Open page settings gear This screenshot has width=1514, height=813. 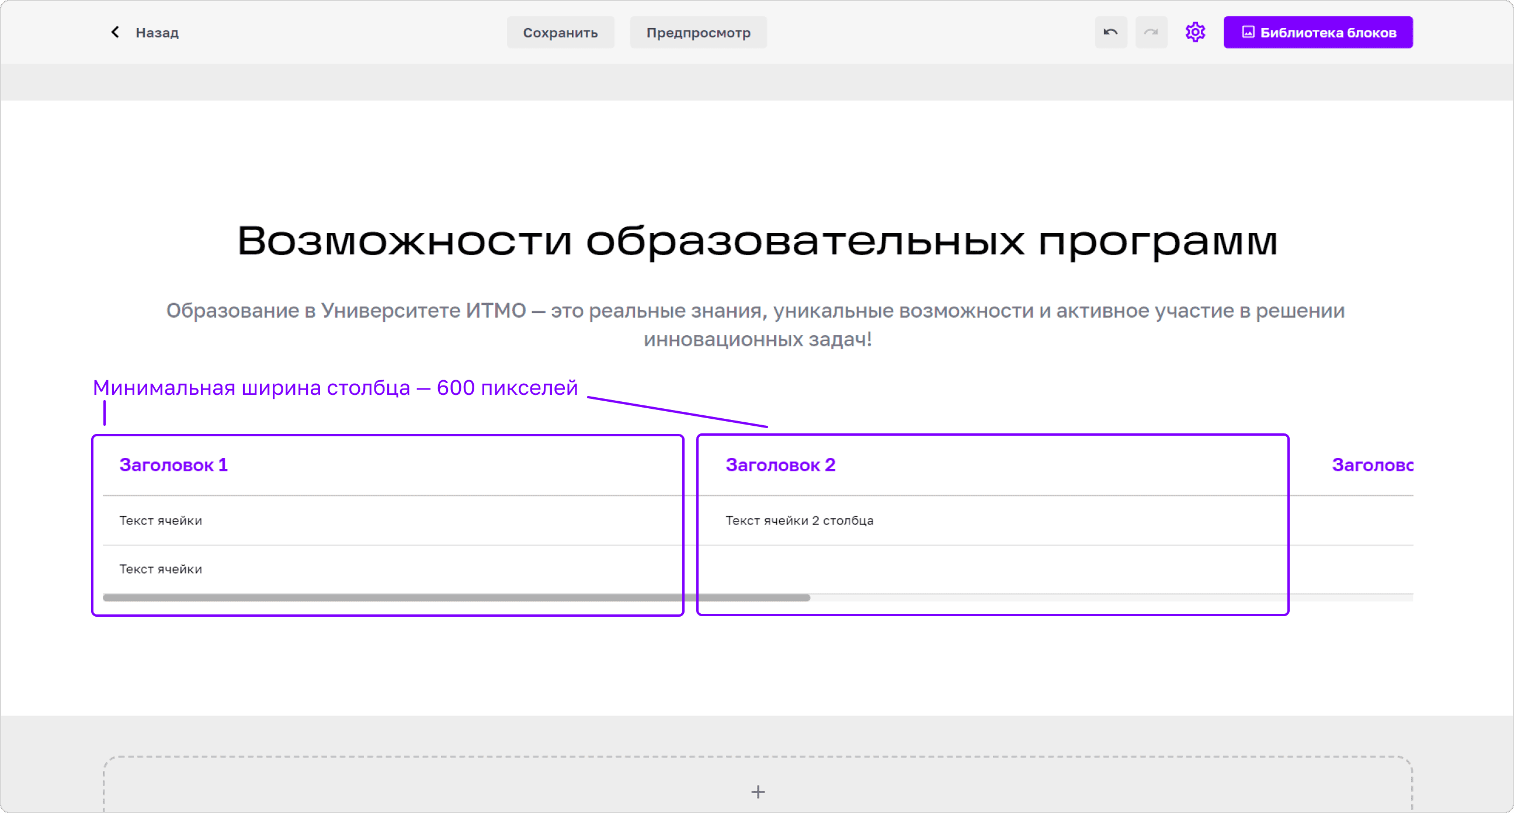click(x=1195, y=32)
